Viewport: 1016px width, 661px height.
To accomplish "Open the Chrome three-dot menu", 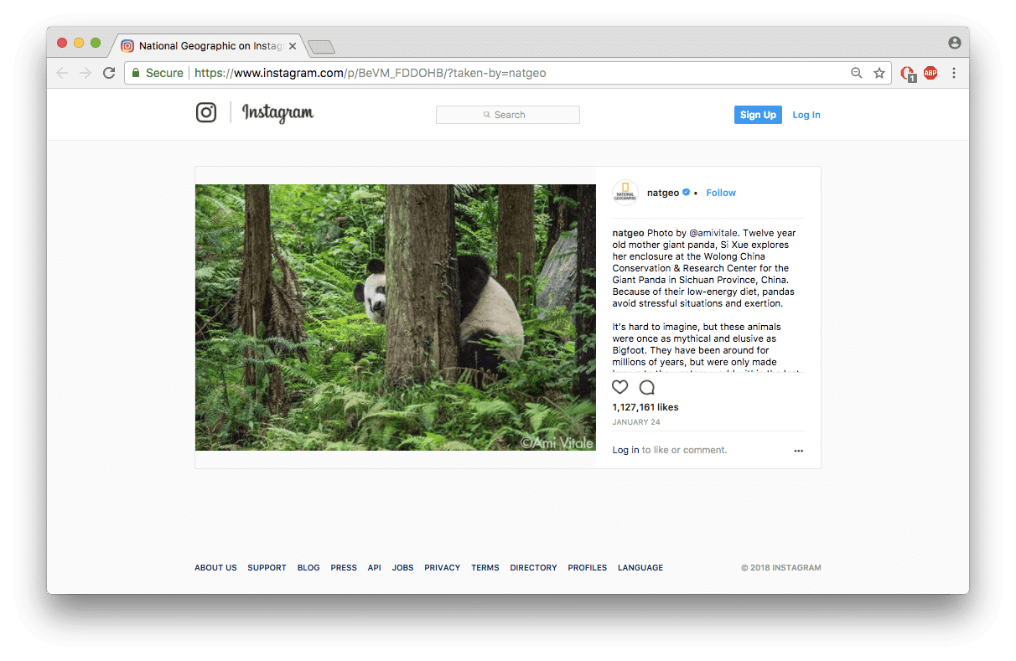I will click(x=954, y=73).
